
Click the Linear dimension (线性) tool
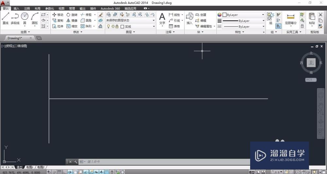174,15
